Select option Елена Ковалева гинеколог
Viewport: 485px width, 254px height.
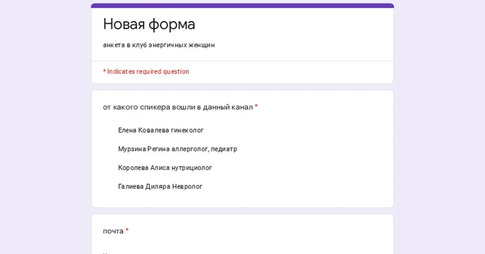coord(161,130)
